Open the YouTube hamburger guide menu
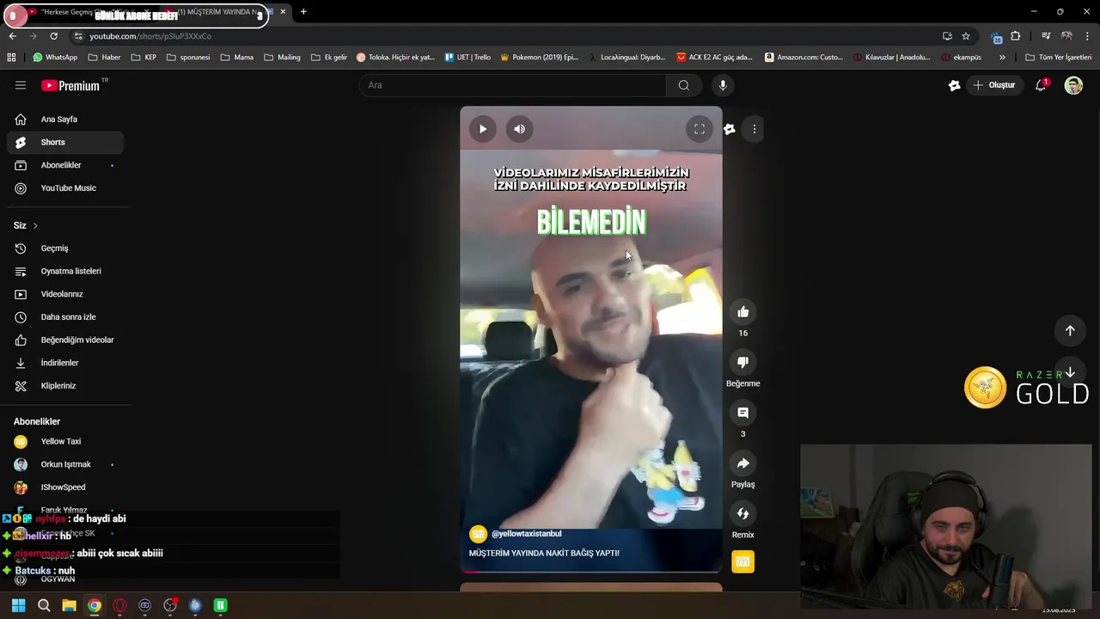Image resolution: width=1100 pixels, height=619 pixels. point(21,85)
